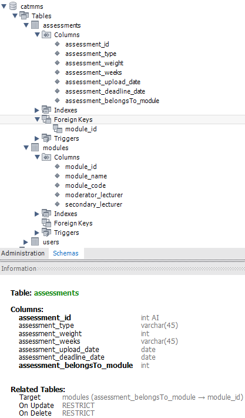Collapse the catmms schema node
245x418 pixels.
[x=4, y=6]
